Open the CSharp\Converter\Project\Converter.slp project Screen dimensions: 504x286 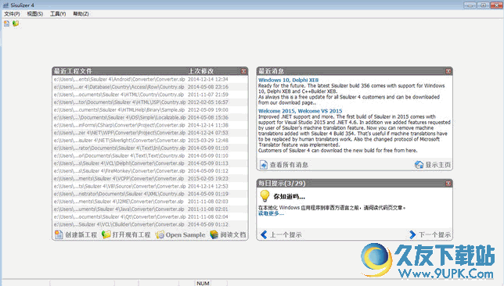149,125
